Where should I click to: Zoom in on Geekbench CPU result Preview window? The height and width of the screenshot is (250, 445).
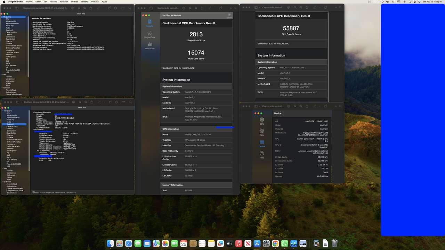[196, 8]
